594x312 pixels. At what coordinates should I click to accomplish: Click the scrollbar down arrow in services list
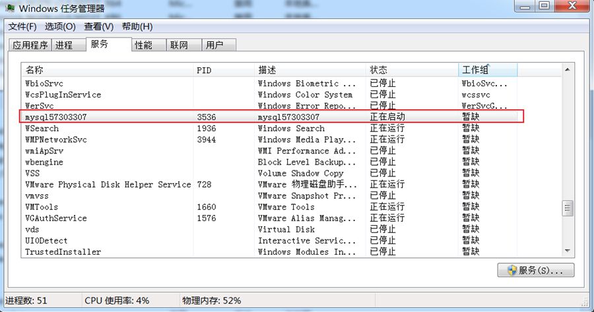point(567,251)
